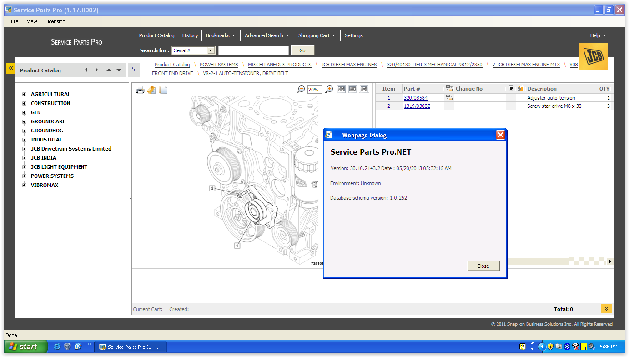Image resolution: width=629 pixels, height=357 pixels.
Task: Click FRONT END DRIVE breadcrumb link
Action: (172, 73)
